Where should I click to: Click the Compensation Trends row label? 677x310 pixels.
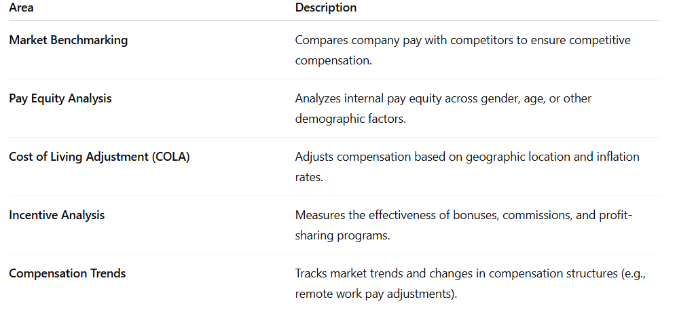pyautogui.click(x=67, y=273)
